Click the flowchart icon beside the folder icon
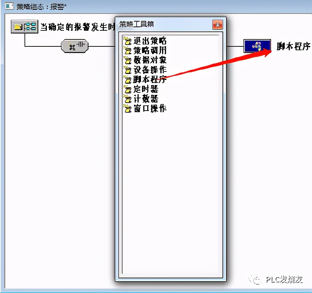 tap(30, 26)
